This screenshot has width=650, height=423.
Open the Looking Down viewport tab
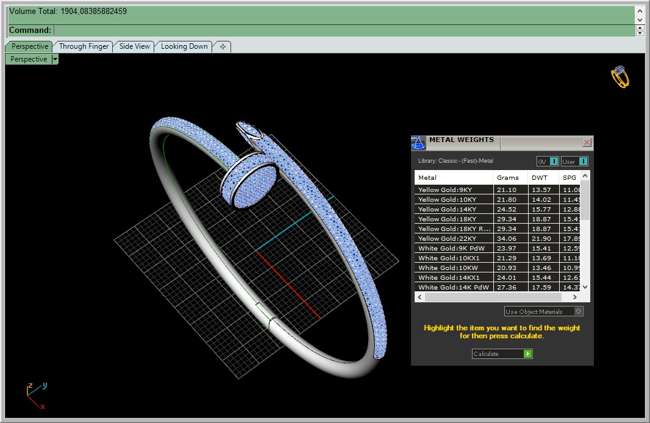point(184,46)
